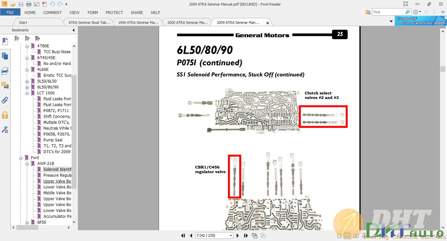Image resolution: width=447 pixels, height=241 pixels.
Task: Close the 2009 ATRA Seminar Manual tab
Action: pos(268,23)
